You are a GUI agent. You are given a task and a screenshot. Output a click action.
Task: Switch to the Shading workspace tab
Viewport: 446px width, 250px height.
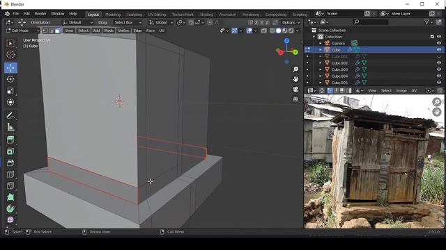pos(206,15)
